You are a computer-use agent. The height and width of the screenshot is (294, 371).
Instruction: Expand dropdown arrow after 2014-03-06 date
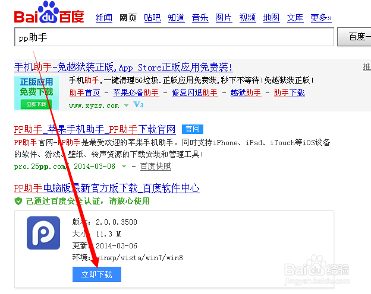[124, 167]
